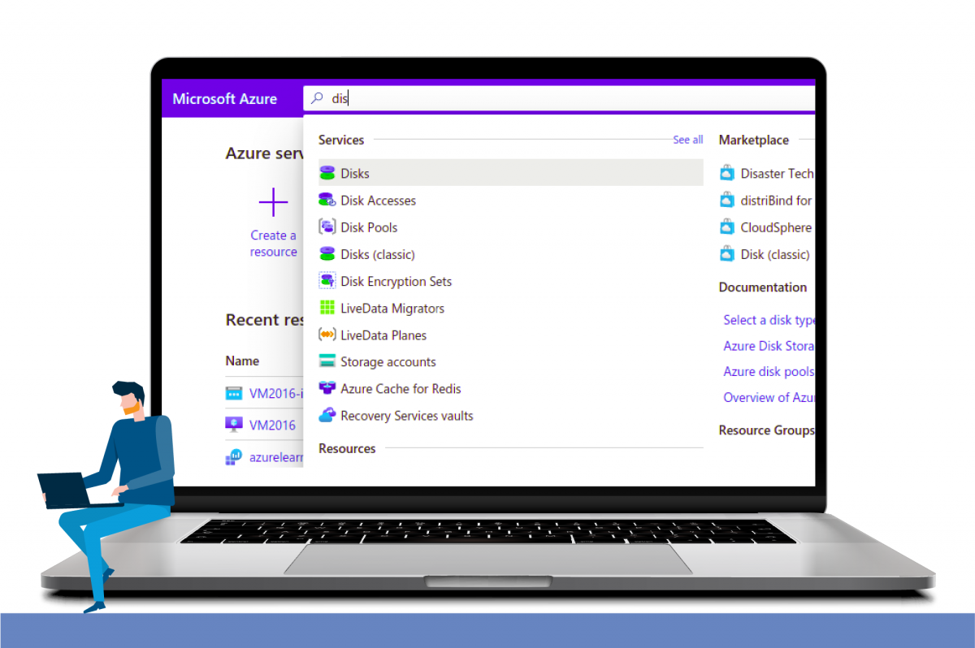Click the Disk Pools icon
The image size is (975, 648).
tap(328, 227)
